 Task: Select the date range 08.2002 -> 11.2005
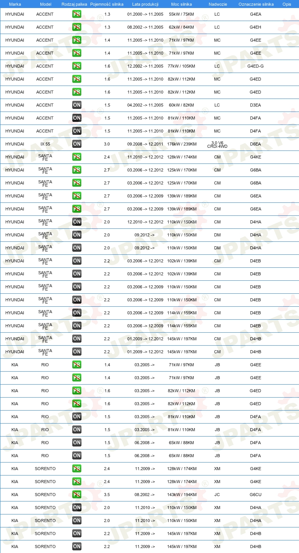(x=145, y=27)
